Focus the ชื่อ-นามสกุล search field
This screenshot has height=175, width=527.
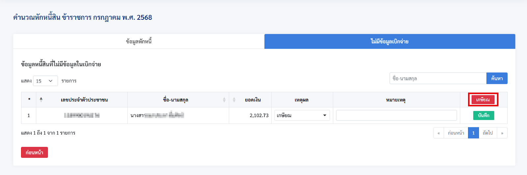pyautogui.click(x=438, y=78)
